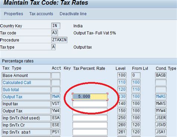Open Tax accounts

41,13
